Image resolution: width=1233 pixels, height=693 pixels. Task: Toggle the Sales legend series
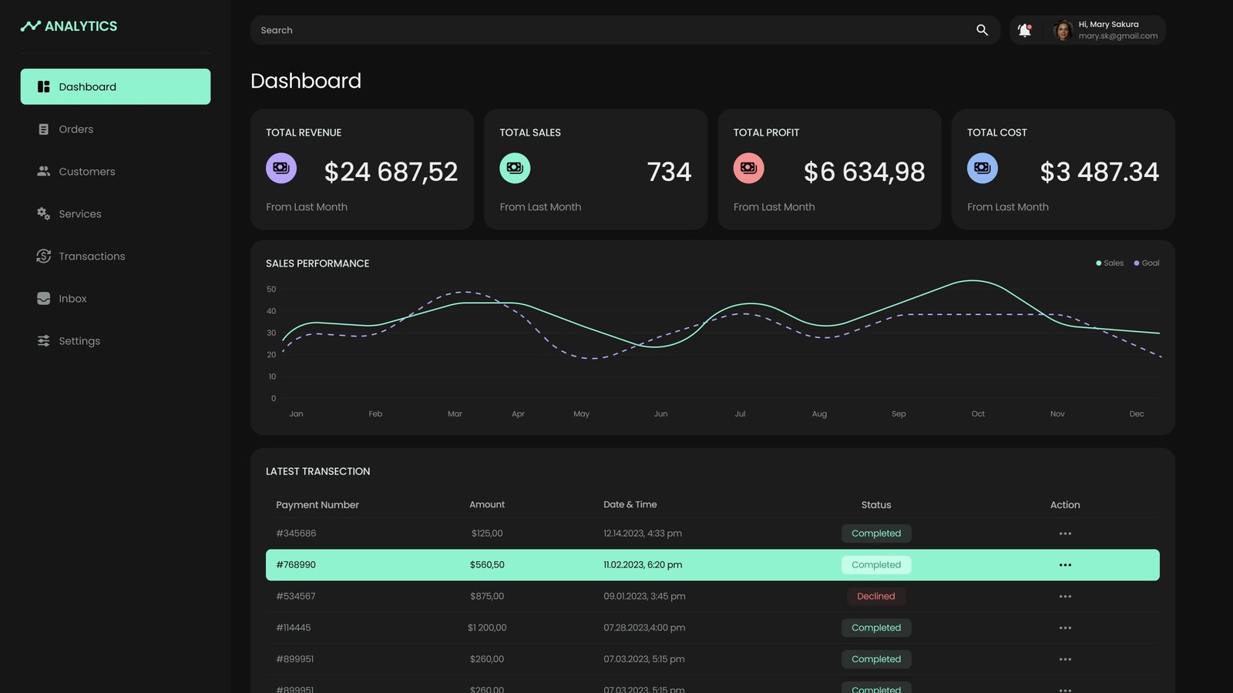tap(1110, 263)
